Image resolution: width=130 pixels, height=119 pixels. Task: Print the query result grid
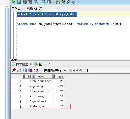[x=19, y=70]
